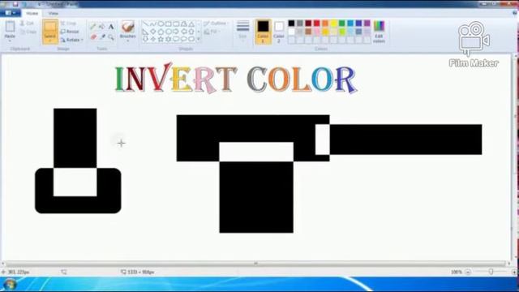Screen dimensions: 519x292
Task: Choose the Five-point star shape
Action: pyautogui.click(x=161, y=39)
